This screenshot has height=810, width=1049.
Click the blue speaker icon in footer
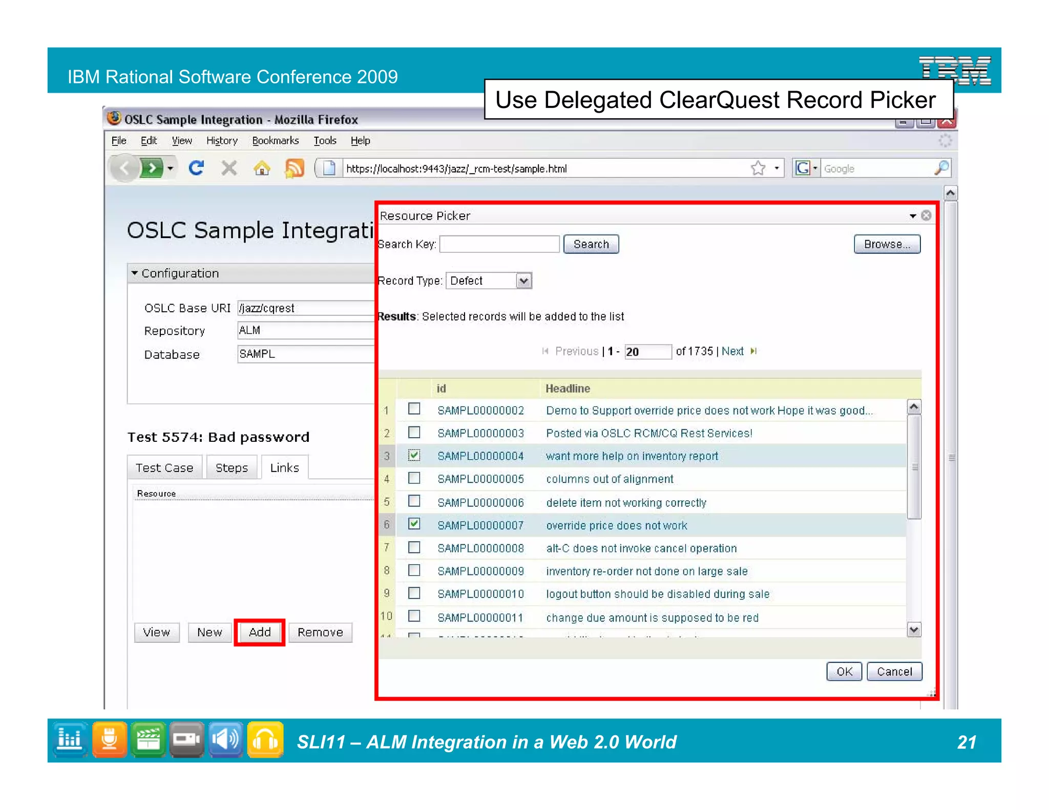[x=225, y=739]
